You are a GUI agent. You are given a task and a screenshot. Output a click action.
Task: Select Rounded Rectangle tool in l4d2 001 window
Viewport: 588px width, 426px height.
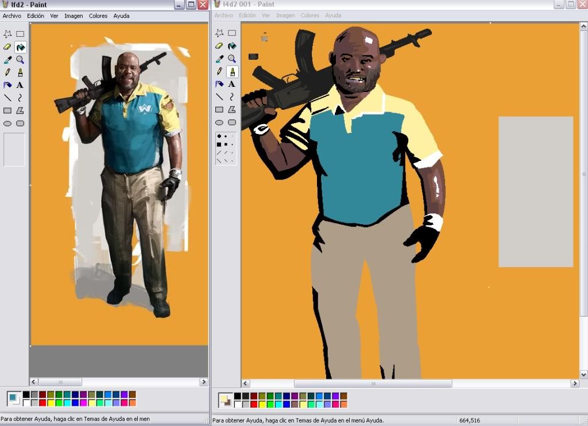pyautogui.click(x=232, y=122)
